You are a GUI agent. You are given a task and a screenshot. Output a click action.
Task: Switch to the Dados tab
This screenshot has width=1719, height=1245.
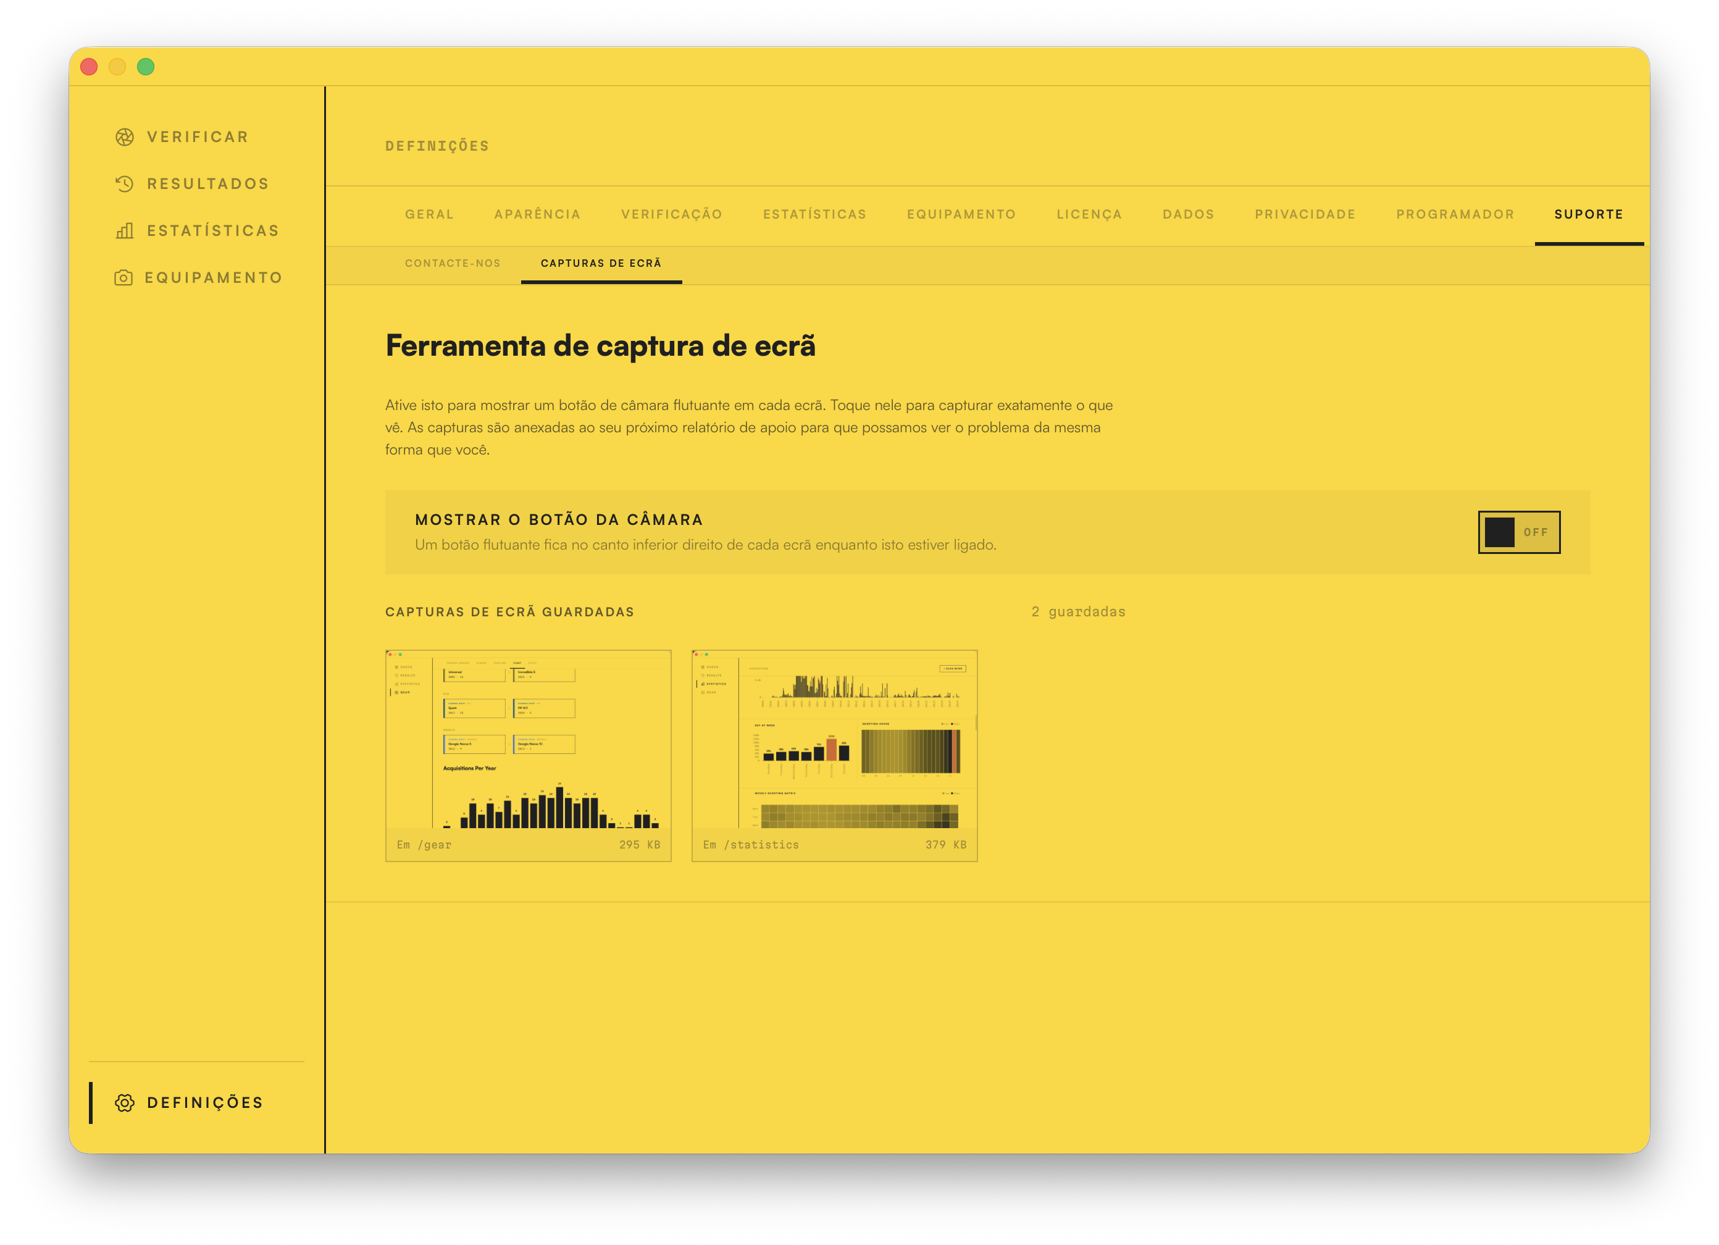click(1189, 214)
